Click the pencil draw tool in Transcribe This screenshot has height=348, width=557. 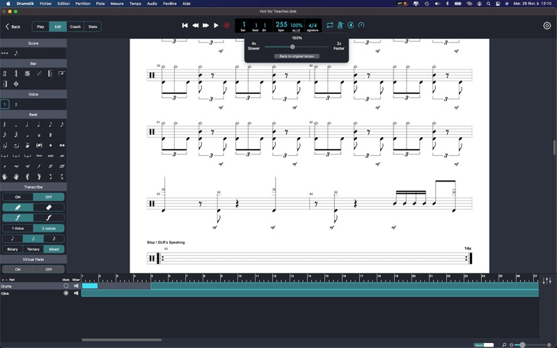(18, 207)
